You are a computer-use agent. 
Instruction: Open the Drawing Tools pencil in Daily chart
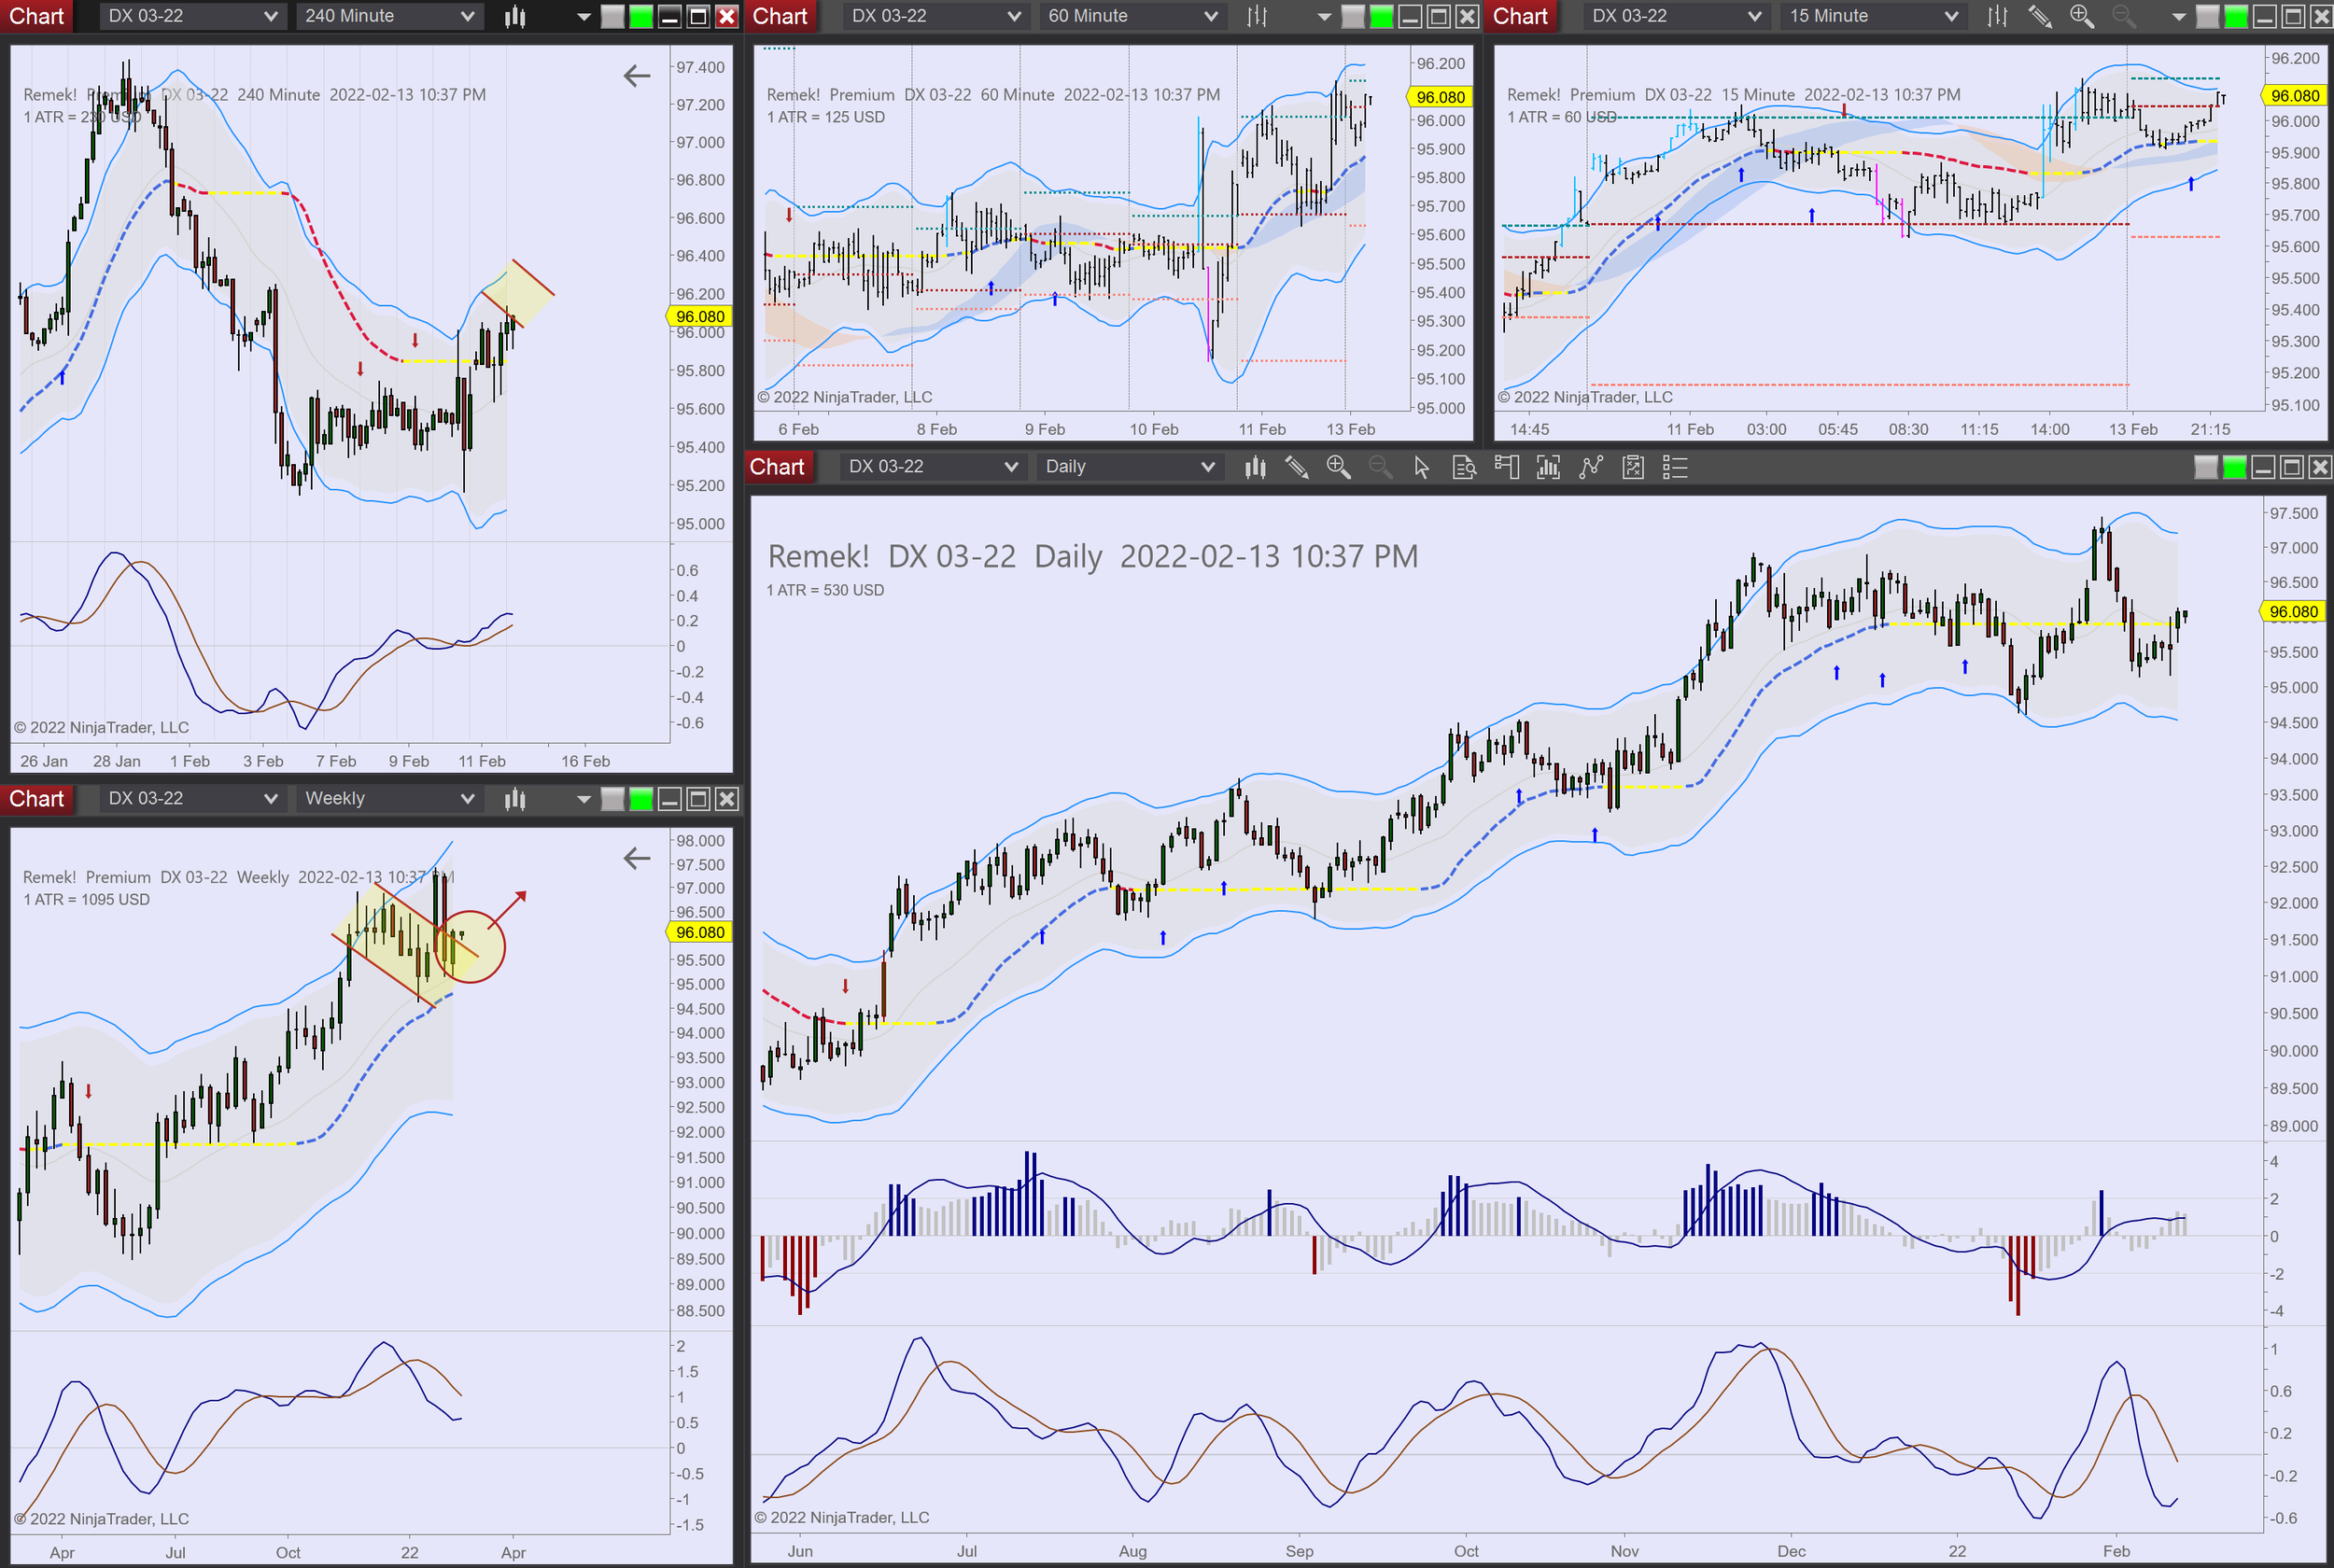pyautogui.click(x=1296, y=467)
